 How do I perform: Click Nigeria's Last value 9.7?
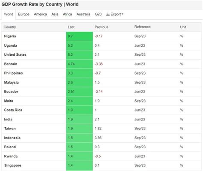(70, 36)
